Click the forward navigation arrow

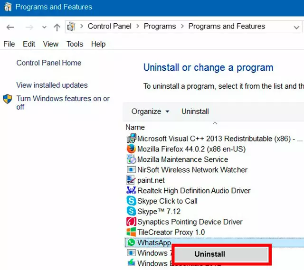click(x=29, y=27)
